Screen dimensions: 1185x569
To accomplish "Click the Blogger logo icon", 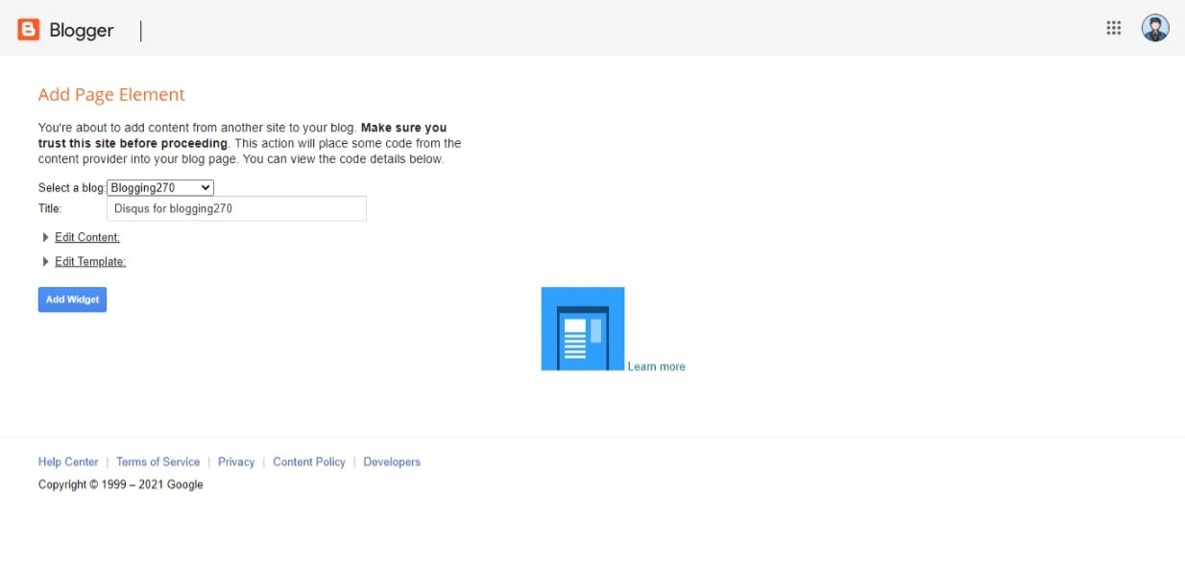I will (29, 30).
